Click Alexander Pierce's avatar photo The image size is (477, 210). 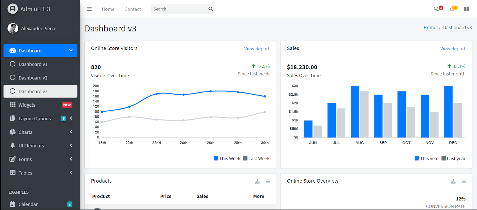pos(13,29)
